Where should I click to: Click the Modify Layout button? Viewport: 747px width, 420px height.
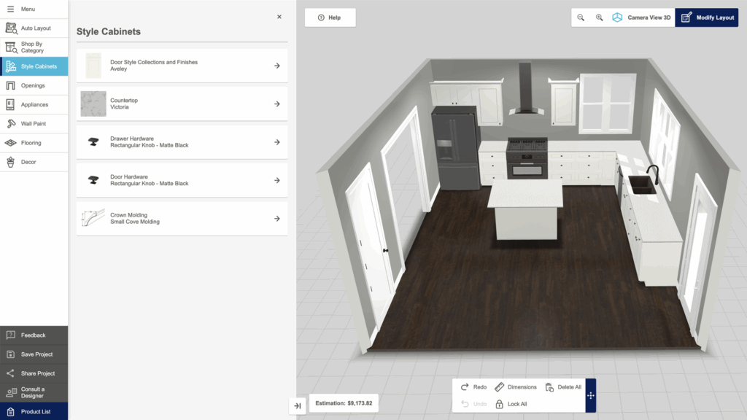(705, 17)
